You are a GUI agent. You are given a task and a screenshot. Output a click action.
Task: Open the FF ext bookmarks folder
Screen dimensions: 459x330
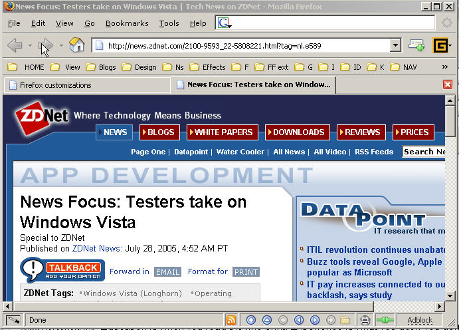(272, 67)
